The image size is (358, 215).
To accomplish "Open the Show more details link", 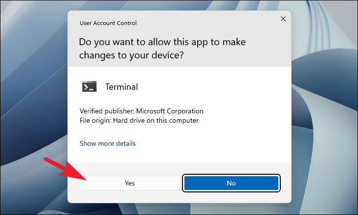I will [108, 143].
